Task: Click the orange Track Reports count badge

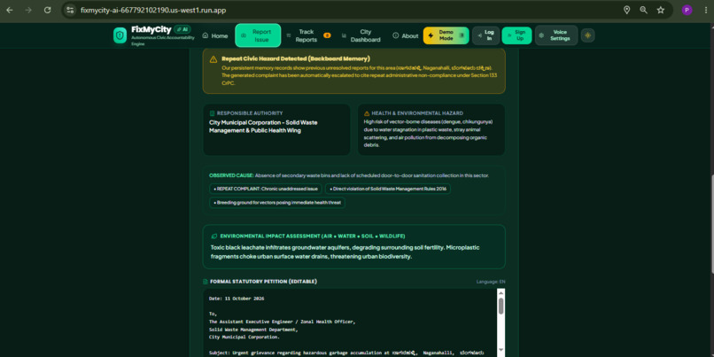Action: click(x=327, y=35)
